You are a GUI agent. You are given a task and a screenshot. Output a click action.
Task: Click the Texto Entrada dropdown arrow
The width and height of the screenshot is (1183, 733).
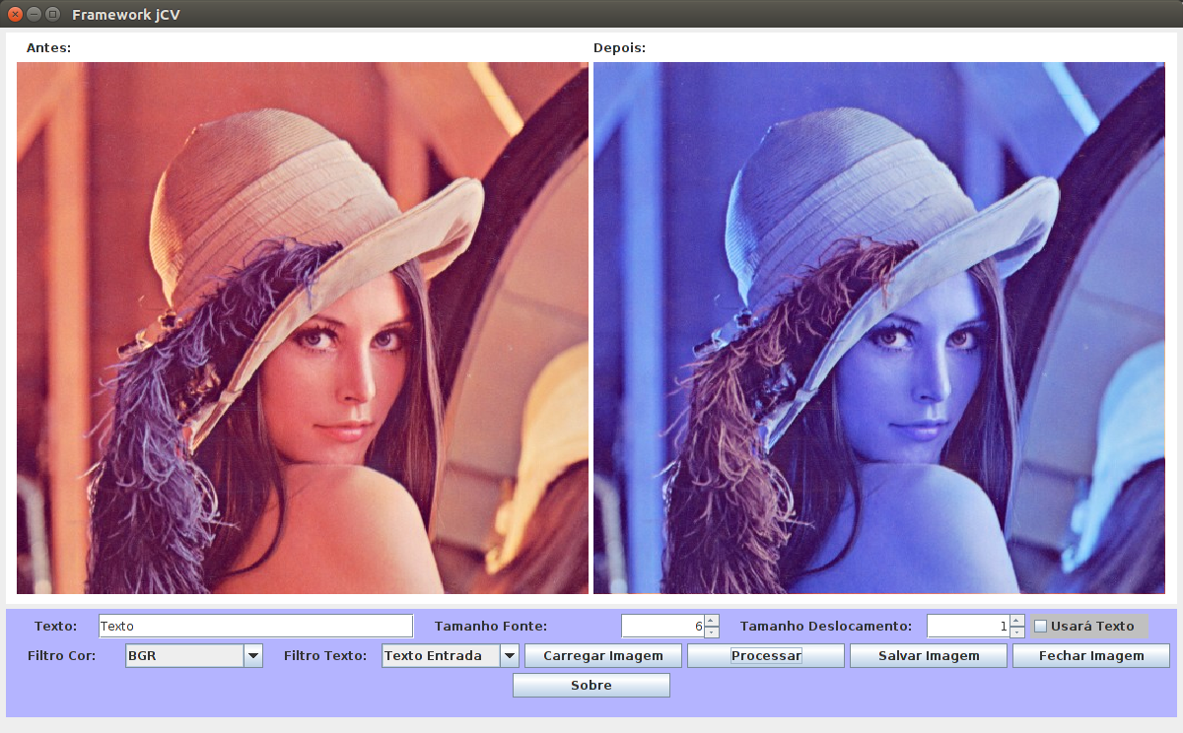(x=510, y=655)
